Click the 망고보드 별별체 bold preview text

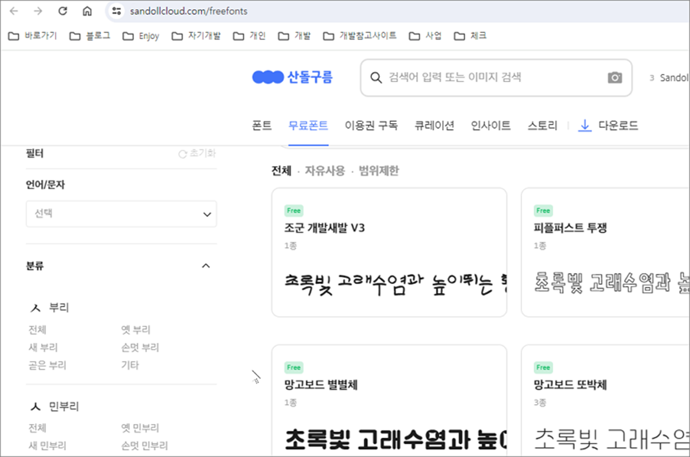[395, 439]
